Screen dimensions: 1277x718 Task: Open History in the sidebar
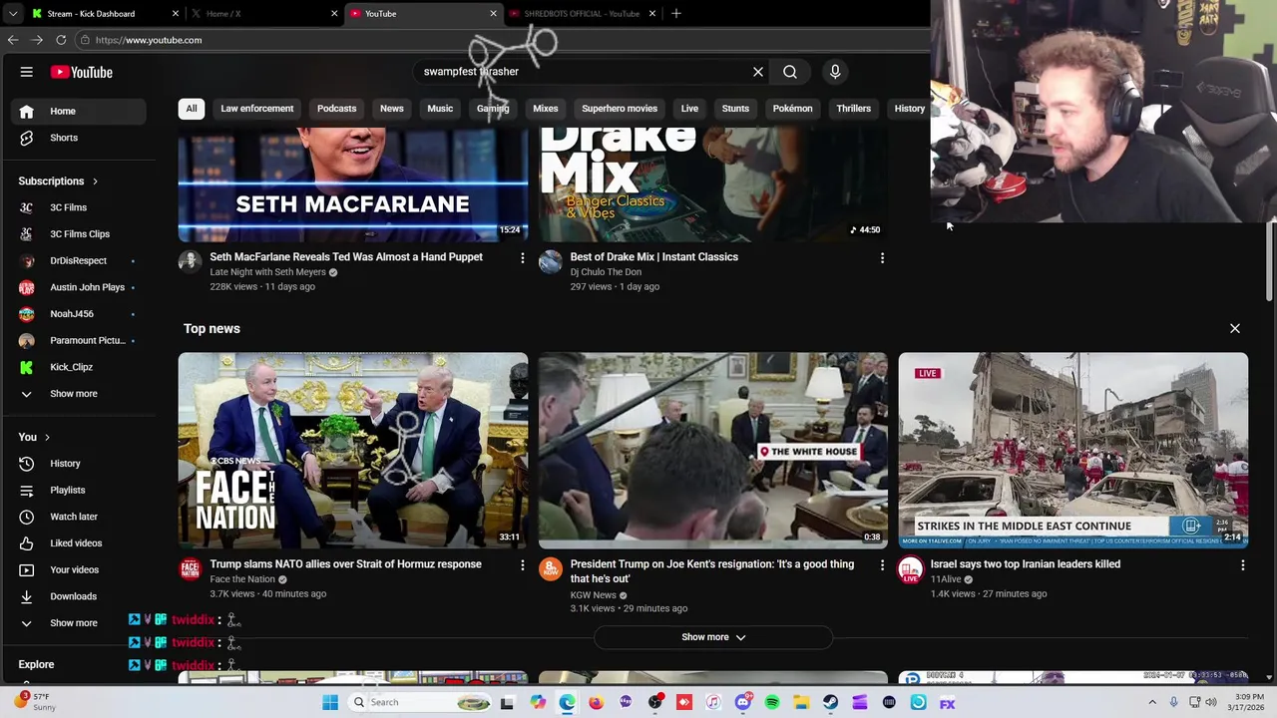click(80, 464)
